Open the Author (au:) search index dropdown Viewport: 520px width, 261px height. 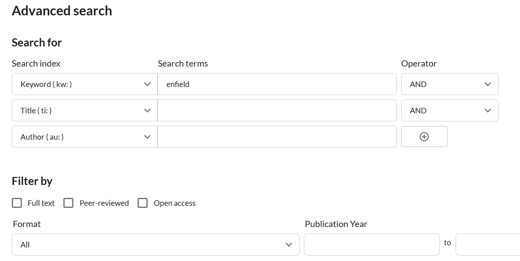pos(84,137)
